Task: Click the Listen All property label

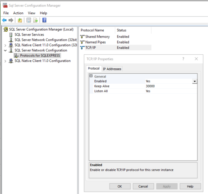Action: click(101, 91)
